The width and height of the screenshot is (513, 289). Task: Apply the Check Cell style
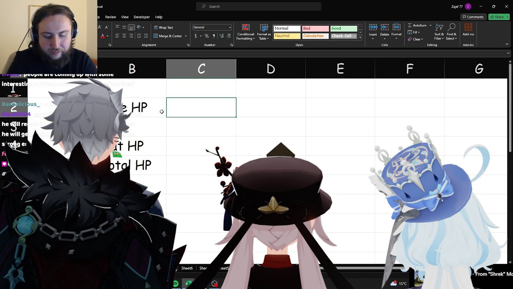tap(344, 36)
